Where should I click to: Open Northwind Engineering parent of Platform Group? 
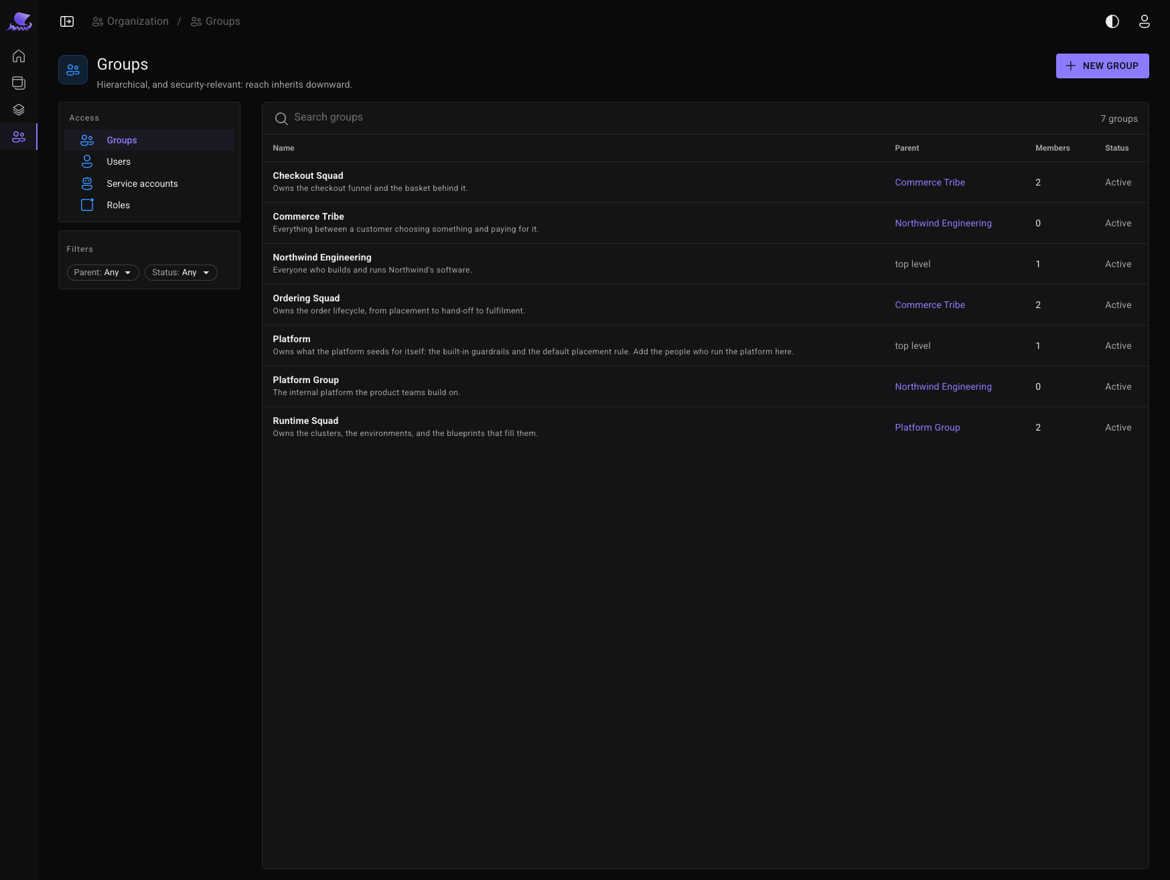tap(943, 386)
